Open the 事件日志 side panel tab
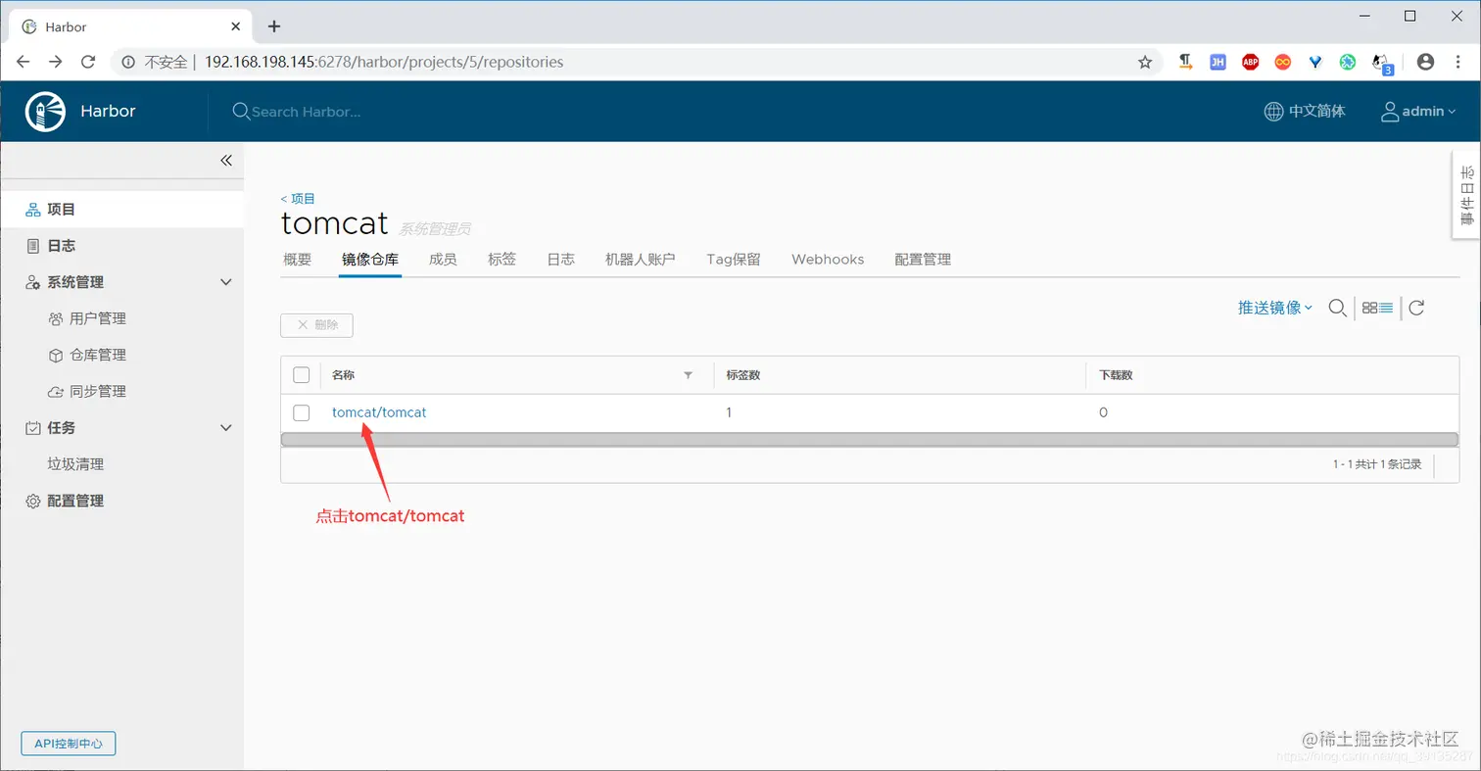 point(1466,195)
